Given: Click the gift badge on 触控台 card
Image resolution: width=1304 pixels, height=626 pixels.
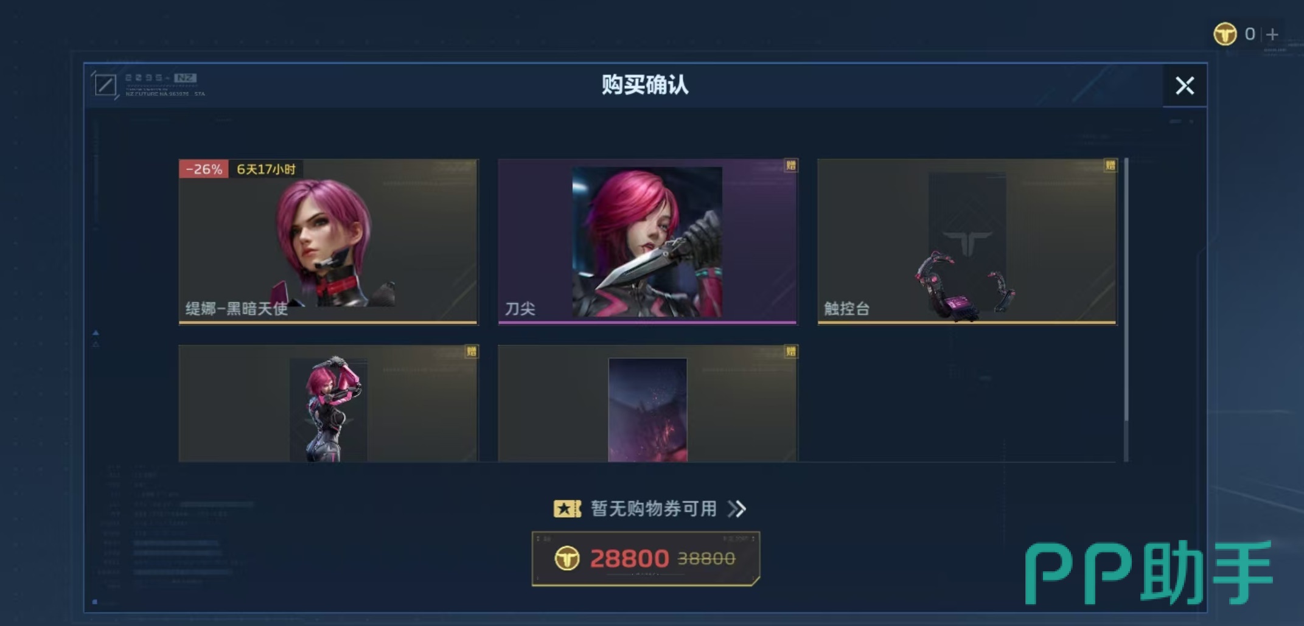Looking at the screenshot, I should pyautogui.click(x=1110, y=165).
